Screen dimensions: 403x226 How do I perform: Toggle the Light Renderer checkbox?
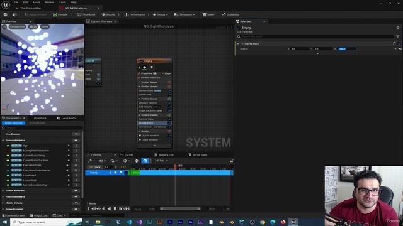coord(169,139)
